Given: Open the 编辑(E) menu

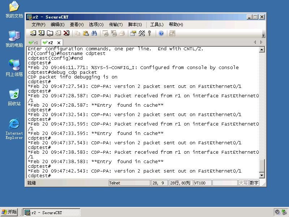Looking at the screenshot, I should click(57, 25).
